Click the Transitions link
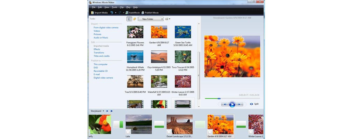 (x=99, y=52)
